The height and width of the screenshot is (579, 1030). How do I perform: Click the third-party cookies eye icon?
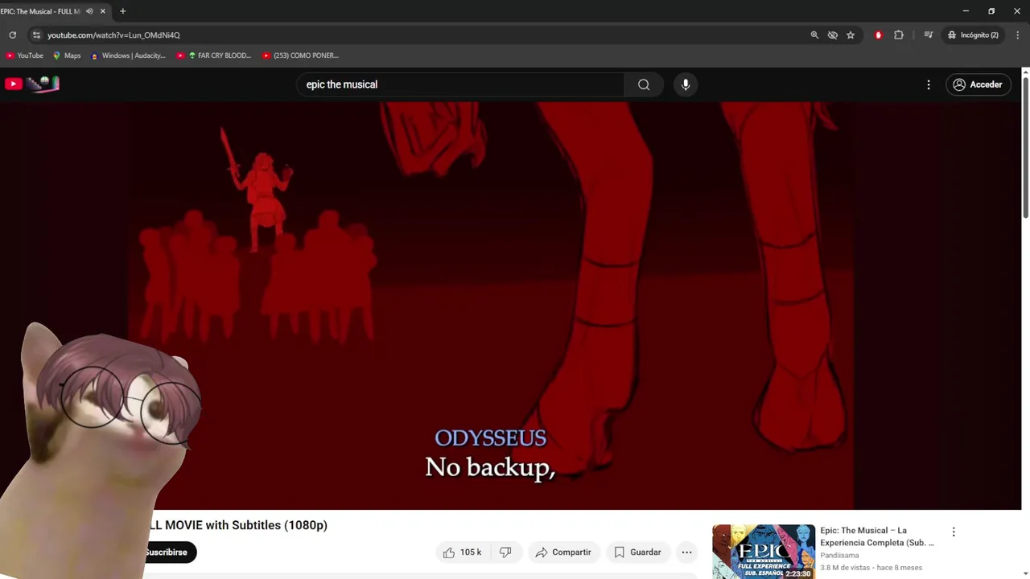pyautogui.click(x=833, y=35)
